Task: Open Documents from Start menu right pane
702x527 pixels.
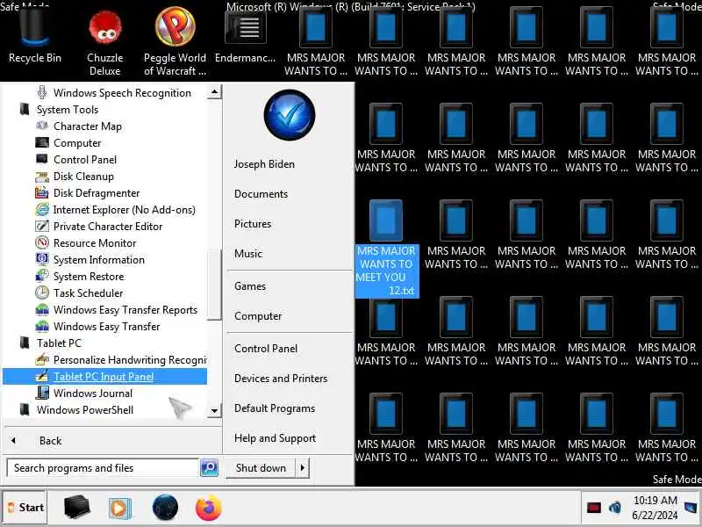Action: coord(261,194)
